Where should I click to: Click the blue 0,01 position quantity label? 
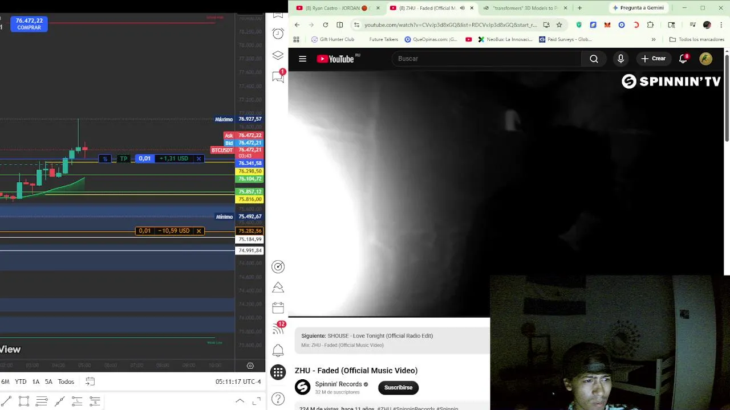[x=144, y=158]
